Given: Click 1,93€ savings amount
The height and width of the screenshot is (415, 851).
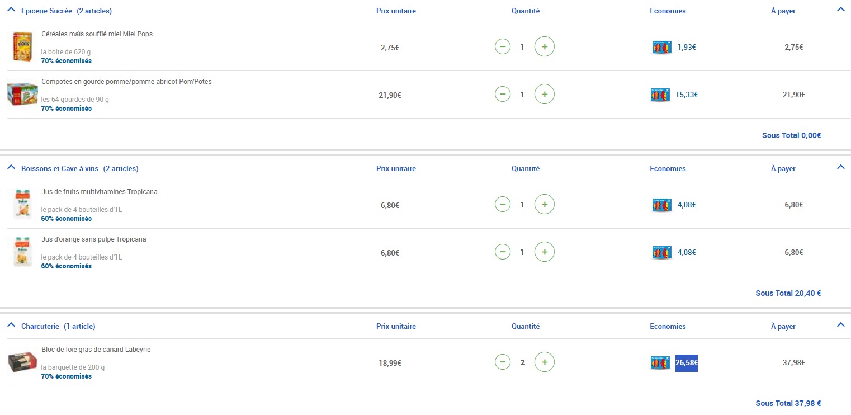Looking at the screenshot, I should [687, 48].
